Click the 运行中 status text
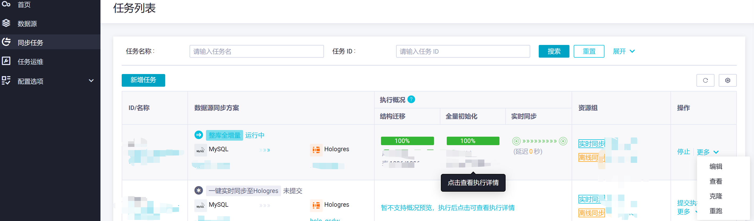754x221 pixels. [255, 135]
